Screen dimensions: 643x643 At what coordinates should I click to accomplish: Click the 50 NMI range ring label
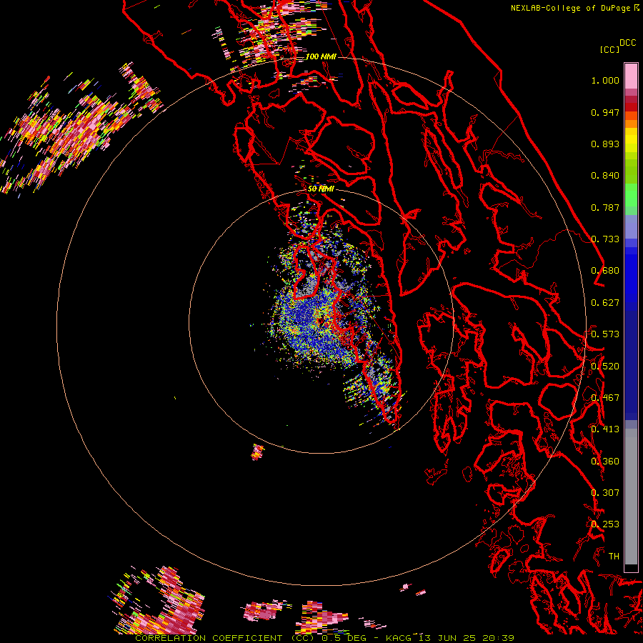(x=321, y=189)
